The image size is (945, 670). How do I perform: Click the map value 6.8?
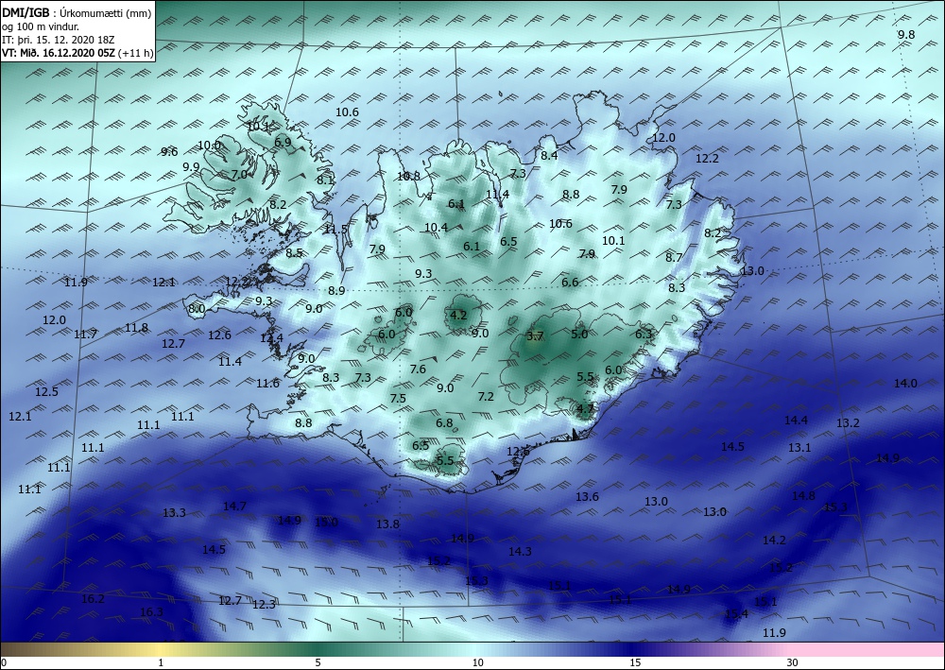click(444, 423)
